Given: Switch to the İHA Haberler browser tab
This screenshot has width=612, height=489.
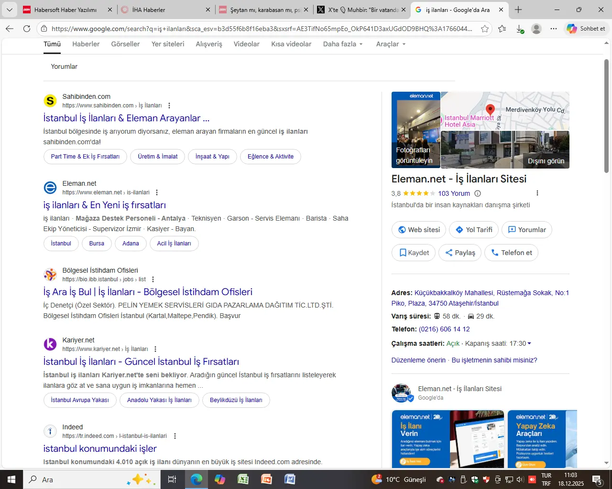Looking at the screenshot, I should click(165, 10).
